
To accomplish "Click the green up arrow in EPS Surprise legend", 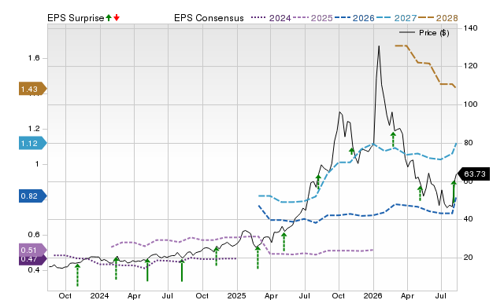I will tap(109, 18).
